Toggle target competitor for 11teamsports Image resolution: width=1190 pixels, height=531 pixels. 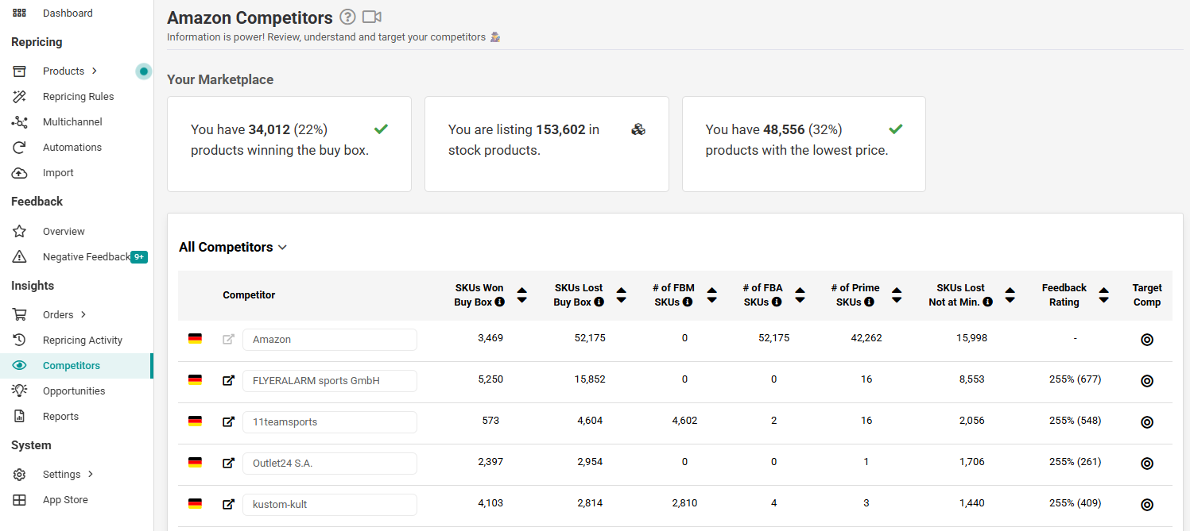pos(1147,421)
